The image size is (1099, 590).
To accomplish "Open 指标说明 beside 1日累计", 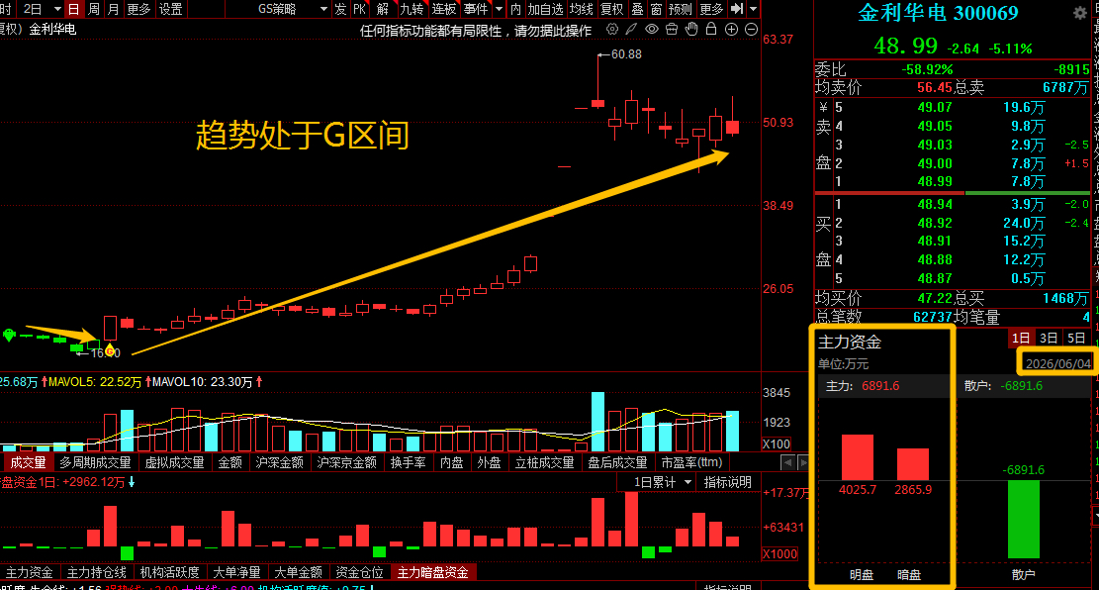I will click(727, 483).
